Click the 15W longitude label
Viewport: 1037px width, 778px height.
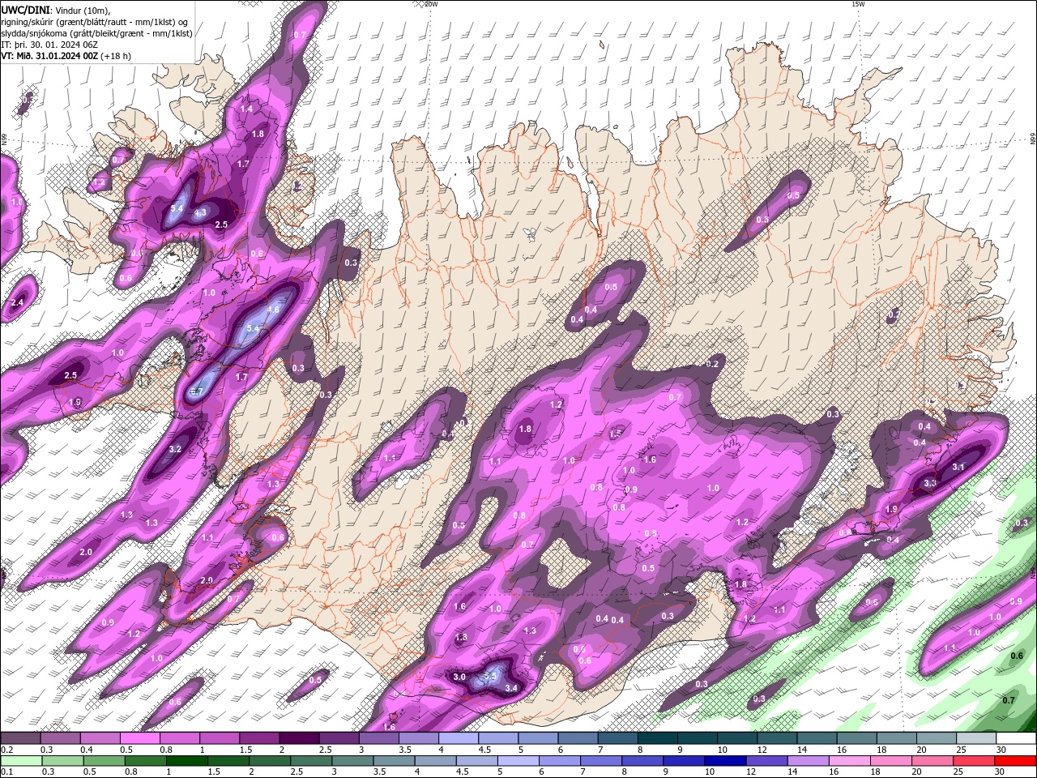[858, 4]
